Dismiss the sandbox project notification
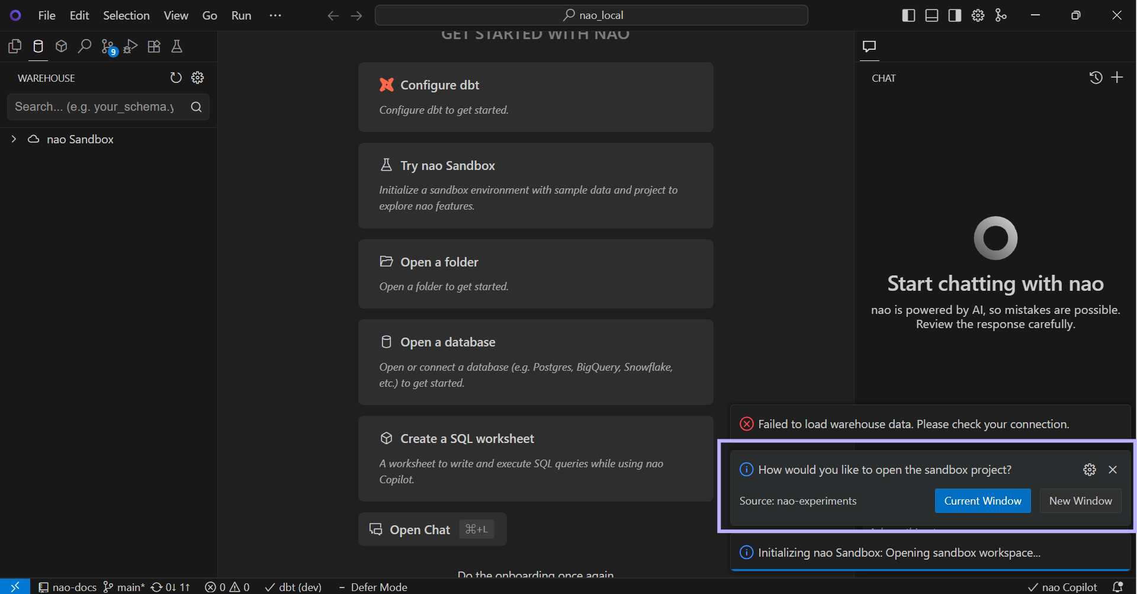1137x594 pixels. pyautogui.click(x=1113, y=470)
